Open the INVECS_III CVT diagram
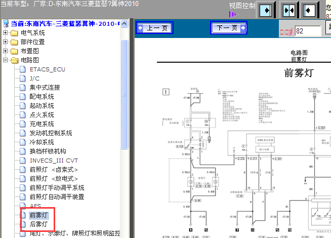 54,161
